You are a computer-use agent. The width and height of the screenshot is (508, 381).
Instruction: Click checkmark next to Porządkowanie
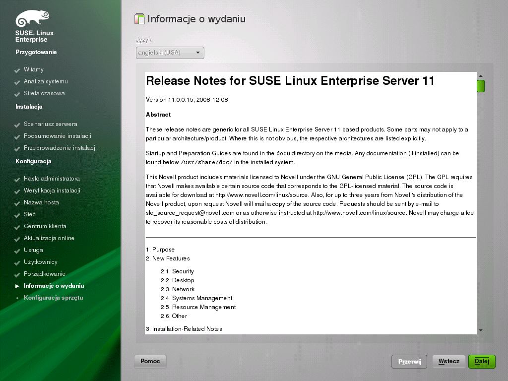(17, 275)
